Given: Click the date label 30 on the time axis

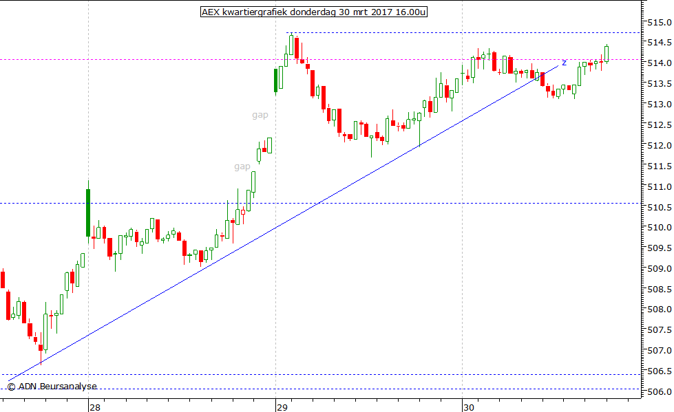Looking at the screenshot, I should 469,407.
